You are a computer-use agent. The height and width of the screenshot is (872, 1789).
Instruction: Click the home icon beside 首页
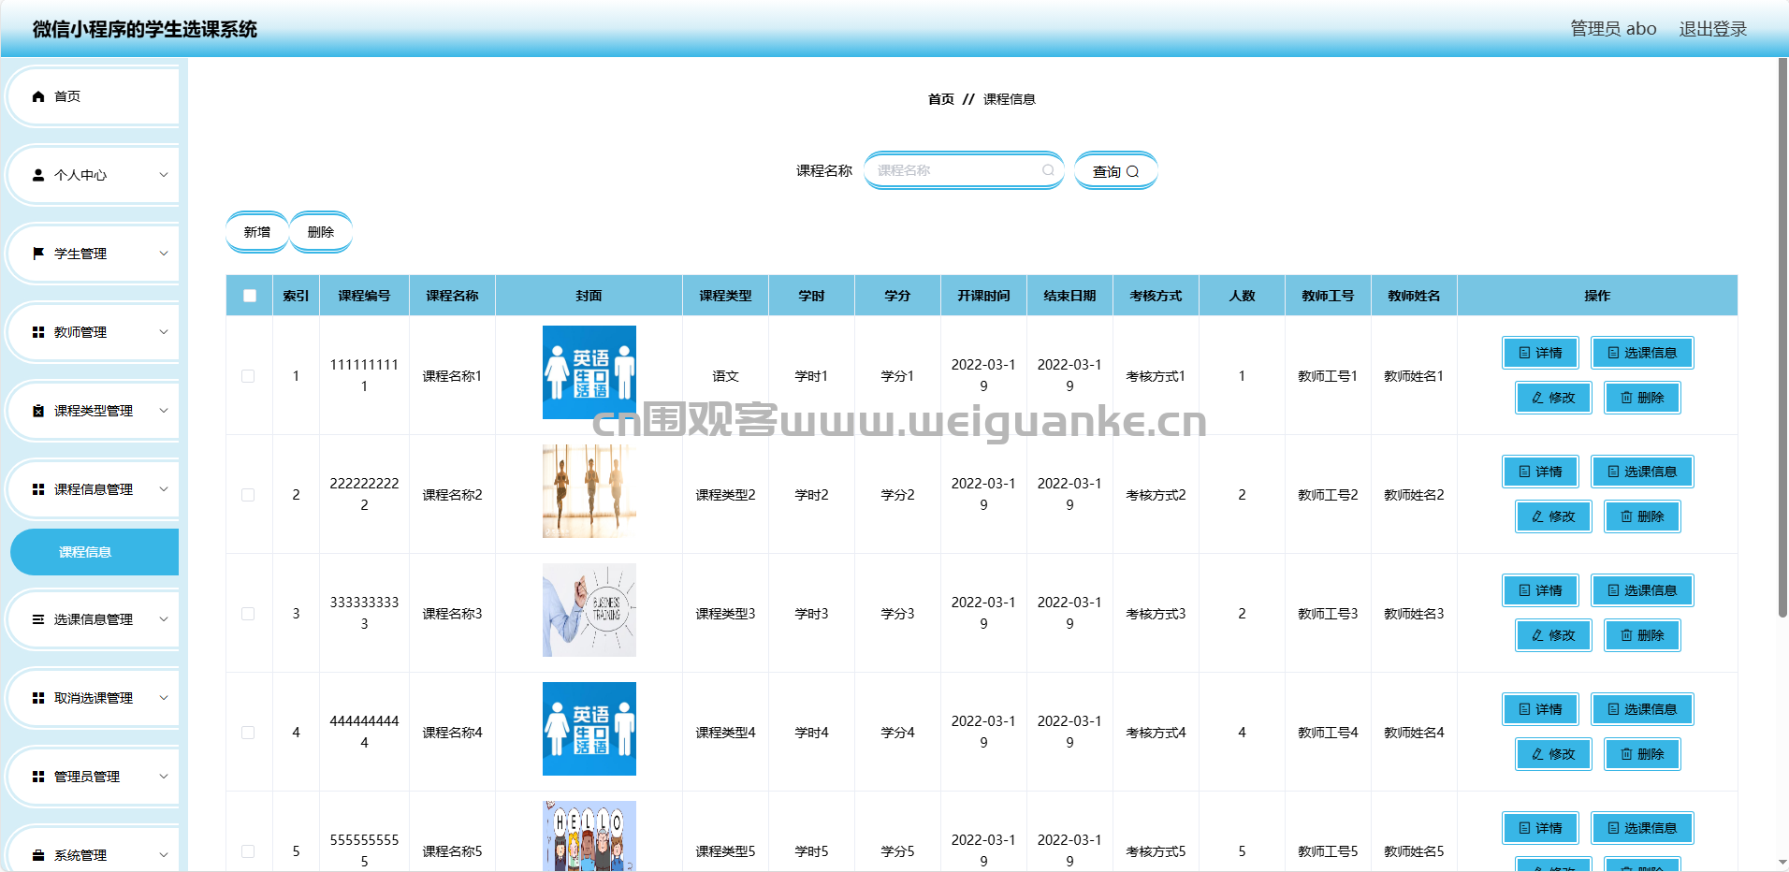(38, 96)
